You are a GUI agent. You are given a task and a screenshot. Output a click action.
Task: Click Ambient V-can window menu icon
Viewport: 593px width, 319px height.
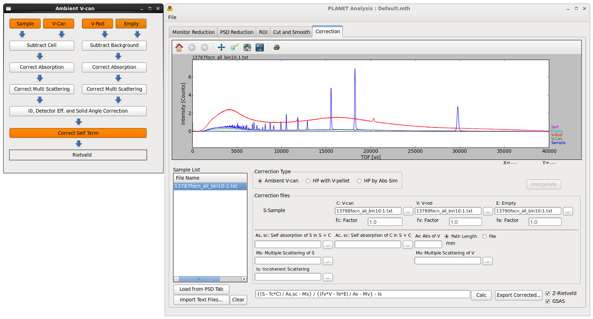[x=9, y=8]
